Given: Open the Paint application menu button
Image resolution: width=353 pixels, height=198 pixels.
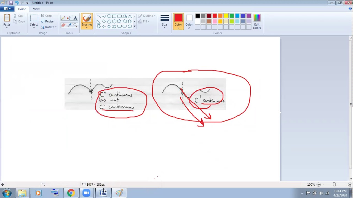Looking at the screenshot, I should (x=7, y=9).
